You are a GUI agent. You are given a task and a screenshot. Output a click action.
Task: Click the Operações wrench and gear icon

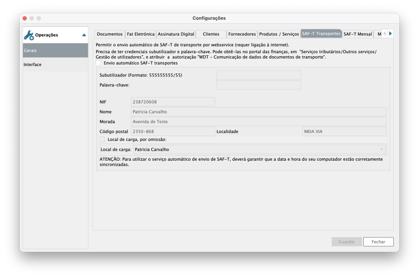(29, 35)
